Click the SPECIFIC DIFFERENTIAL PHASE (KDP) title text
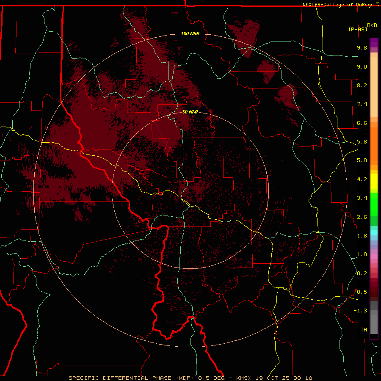Image resolution: width=381 pixels, height=381 pixels. pos(132,378)
